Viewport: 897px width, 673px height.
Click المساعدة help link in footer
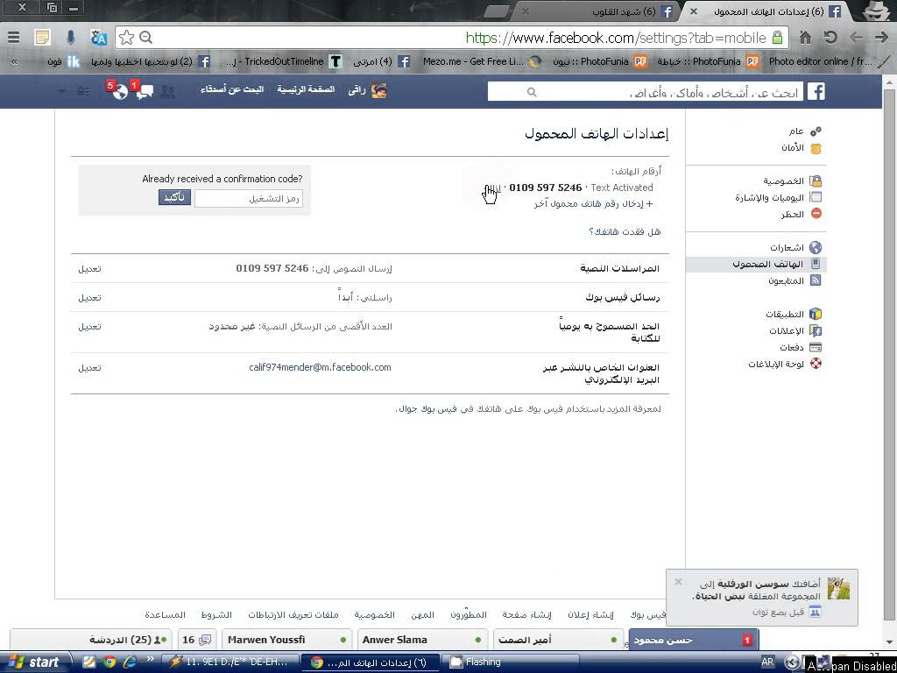pos(165,614)
